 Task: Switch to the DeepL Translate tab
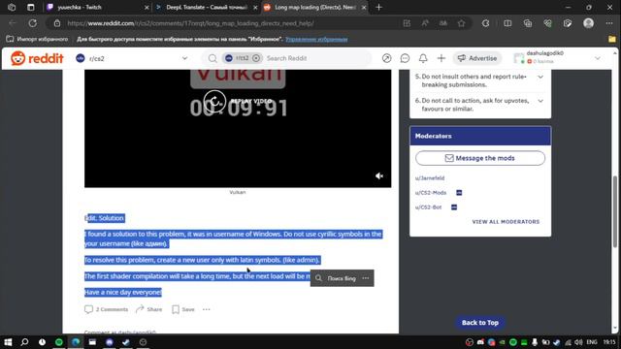(x=206, y=7)
